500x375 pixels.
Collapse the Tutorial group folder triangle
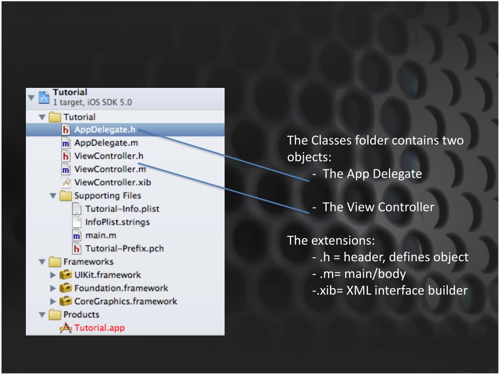[x=42, y=117]
